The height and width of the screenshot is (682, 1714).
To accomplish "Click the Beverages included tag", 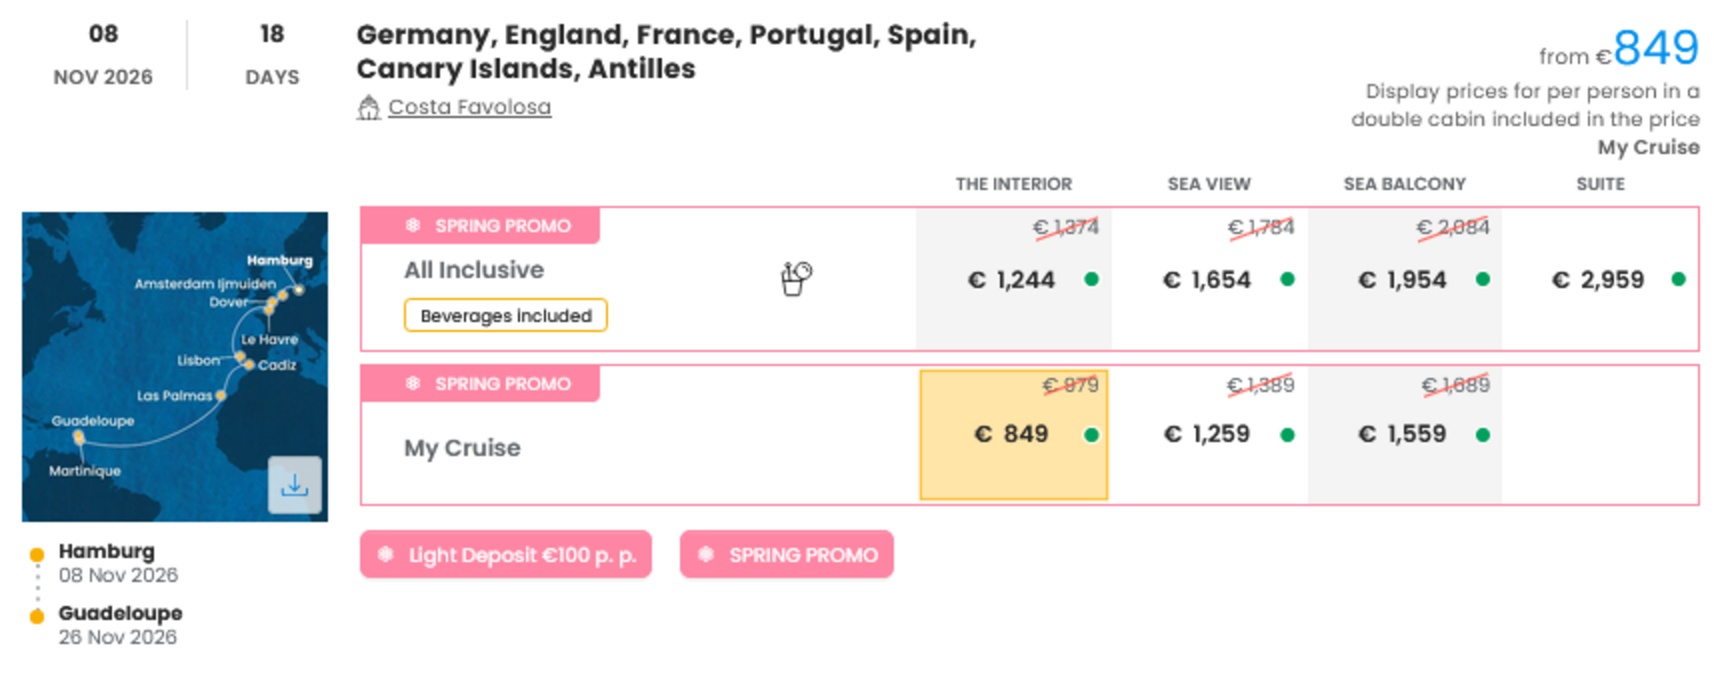I will coord(505,315).
